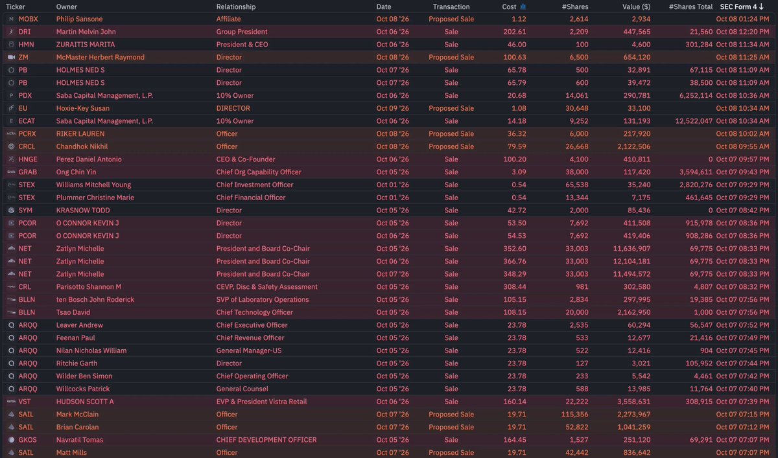Click the PCRX logo icon
This screenshot has height=458, width=778.
pyautogui.click(x=11, y=134)
